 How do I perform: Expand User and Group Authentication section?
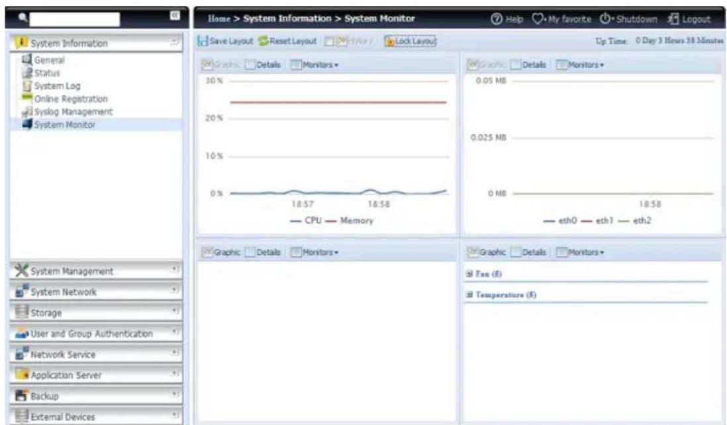click(174, 332)
